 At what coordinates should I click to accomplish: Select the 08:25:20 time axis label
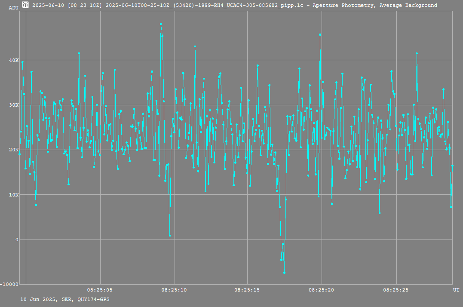point(322,290)
